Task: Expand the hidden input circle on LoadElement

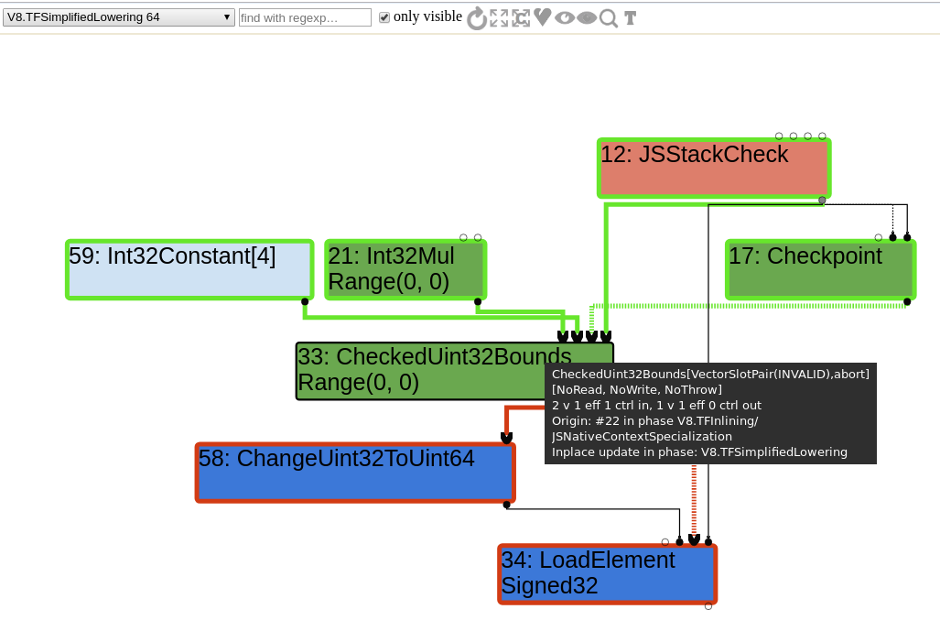Action: [x=664, y=542]
